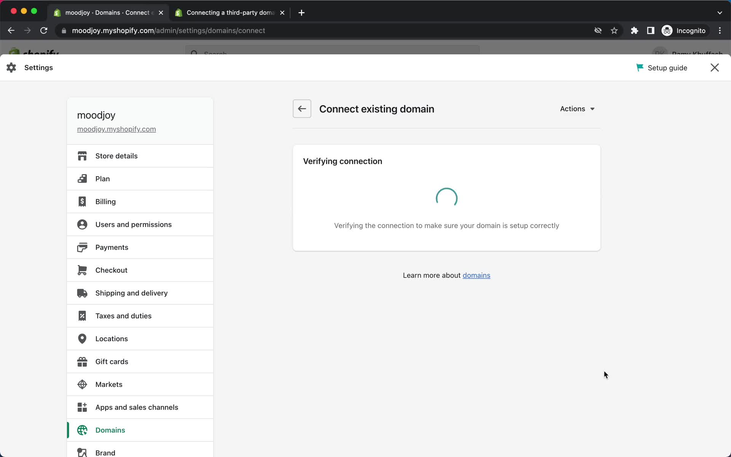Viewport: 731px width, 457px height.
Task: Click the close Settings button
Action: click(x=715, y=67)
